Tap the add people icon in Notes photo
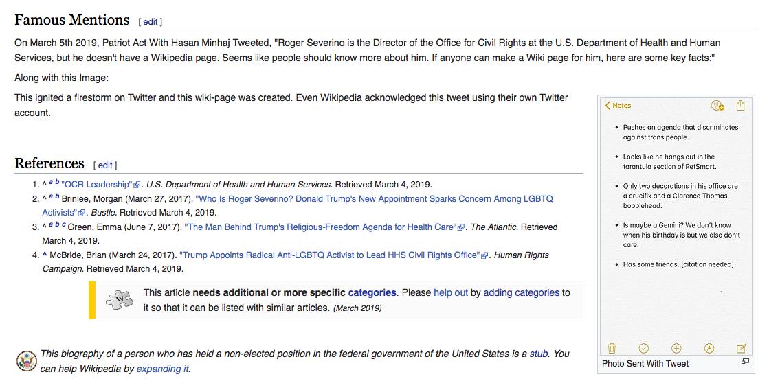The width and height of the screenshot is (769, 381). (717, 105)
